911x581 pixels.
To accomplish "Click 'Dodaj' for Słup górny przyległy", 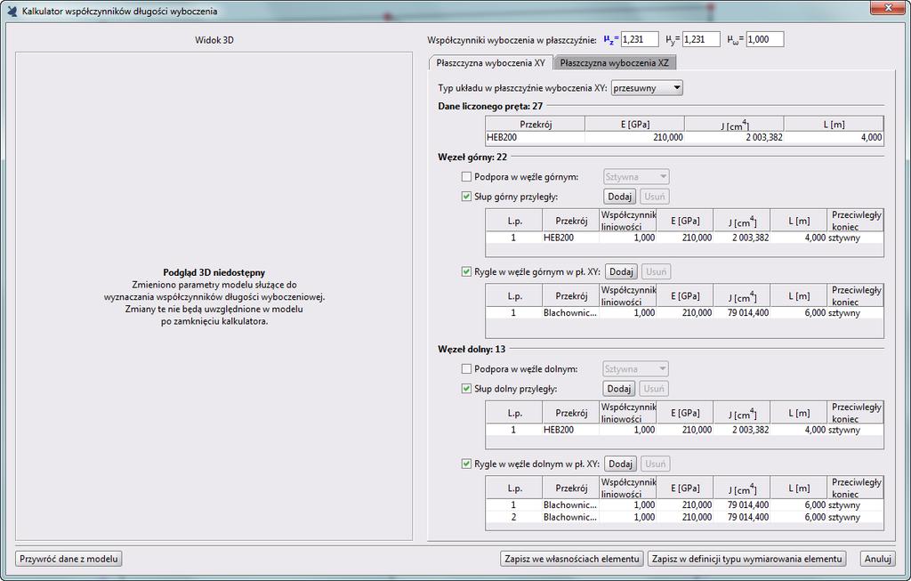I will click(x=619, y=197).
